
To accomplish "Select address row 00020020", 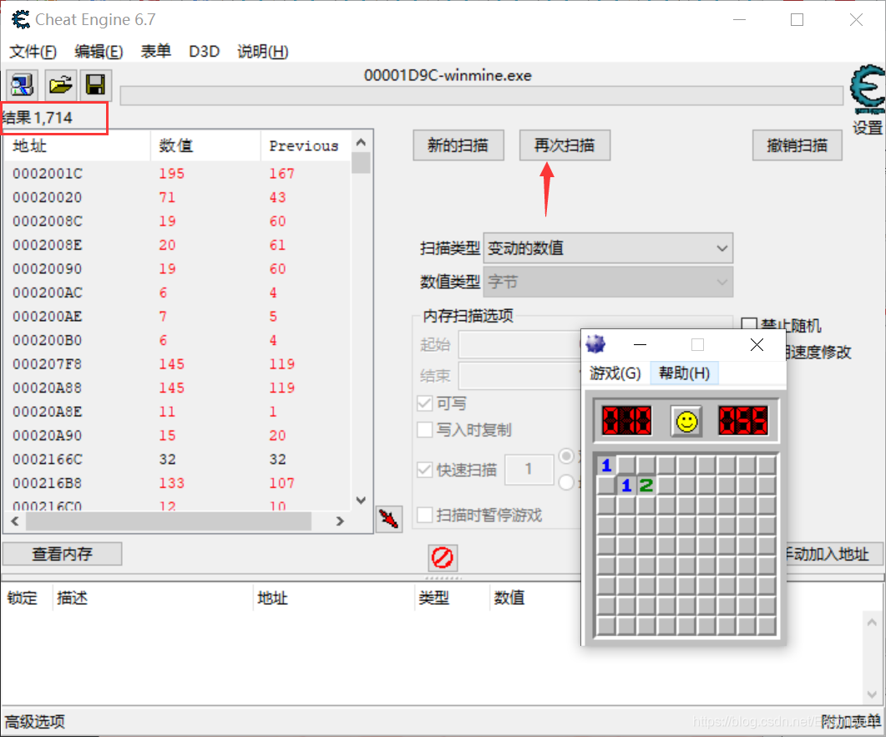I will tap(177, 197).
